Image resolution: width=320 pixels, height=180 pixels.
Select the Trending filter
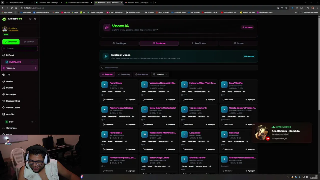[124, 74]
